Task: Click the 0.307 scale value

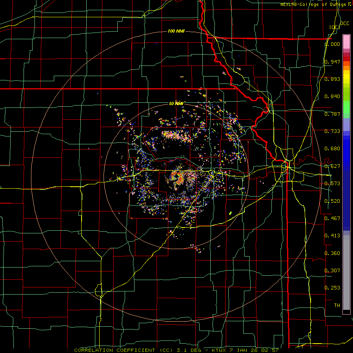Action: 332,271
